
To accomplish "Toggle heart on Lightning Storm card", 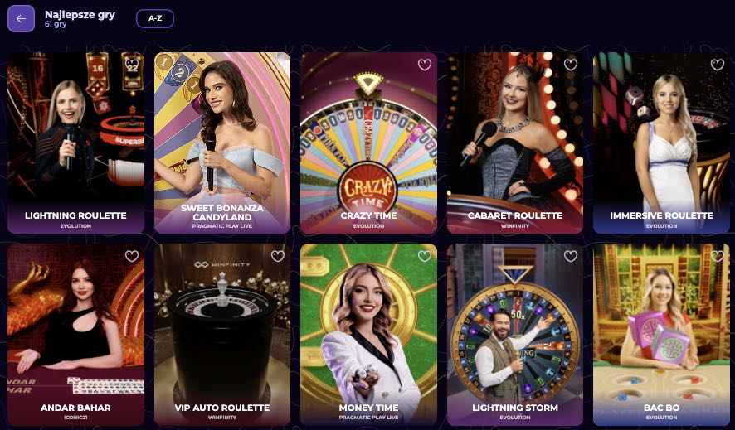I will click(x=571, y=256).
